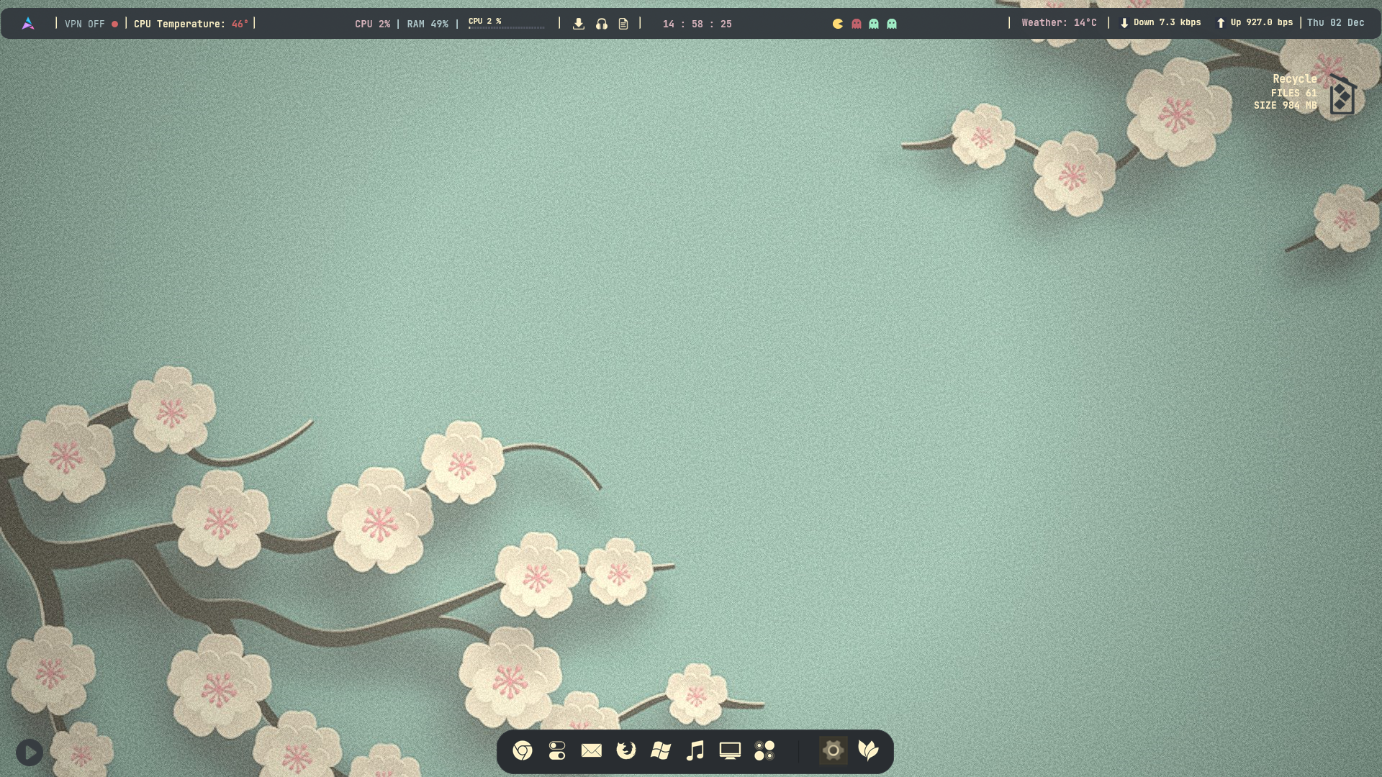Click the Windows flag dock icon
The height and width of the screenshot is (777, 1382).
pyautogui.click(x=661, y=751)
